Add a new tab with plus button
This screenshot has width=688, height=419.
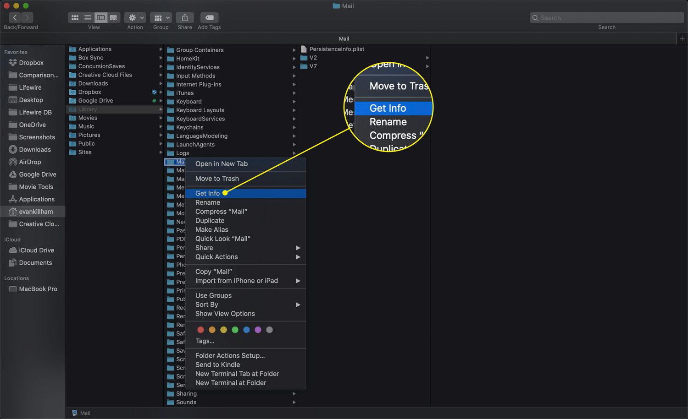(682, 38)
